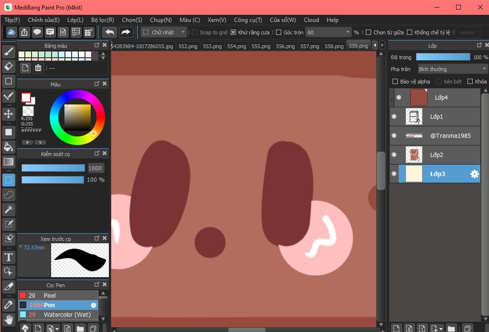The image size is (489, 332).
Task: Click the cloud save icon in toolbar
Action: click(x=11, y=32)
